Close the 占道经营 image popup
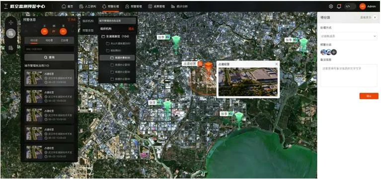Viewport: 381px width, 179px height. click(276, 64)
